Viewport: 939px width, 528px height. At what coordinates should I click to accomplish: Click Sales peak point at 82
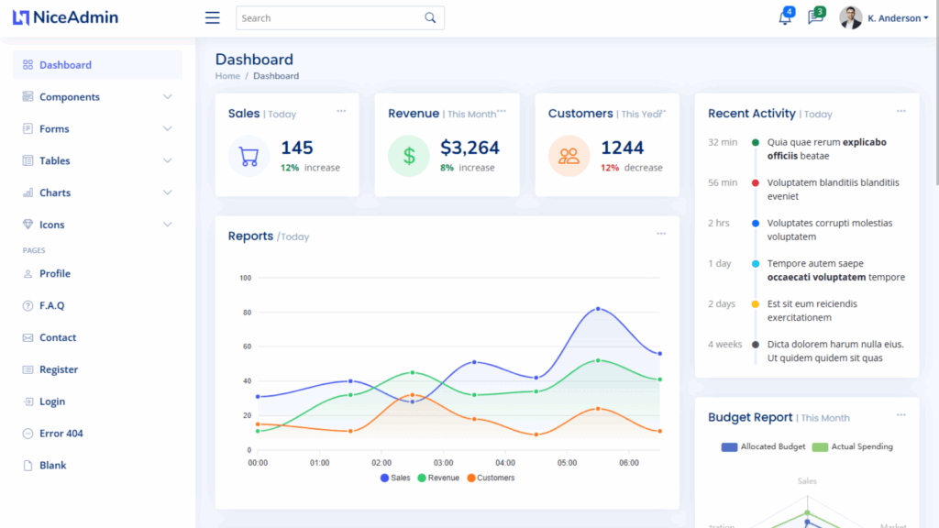(x=598, y=309)
